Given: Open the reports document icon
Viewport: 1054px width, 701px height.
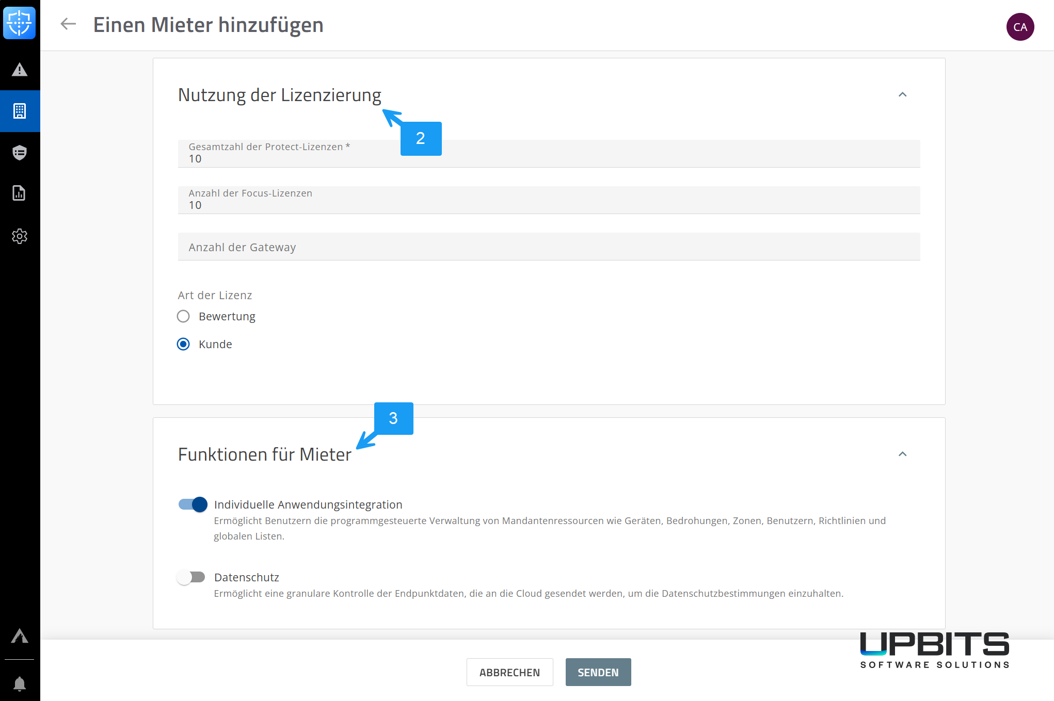Looking at the screenshot, I should coord(20,193).
